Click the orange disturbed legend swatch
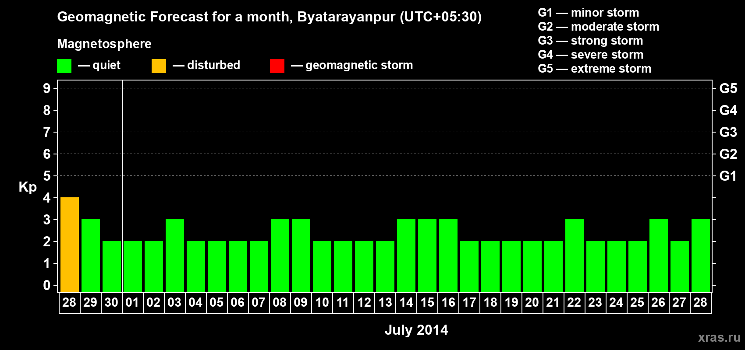 click(159, 66)
